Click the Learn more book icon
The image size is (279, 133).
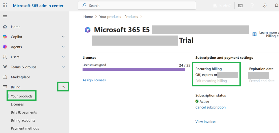coord(255,34)
